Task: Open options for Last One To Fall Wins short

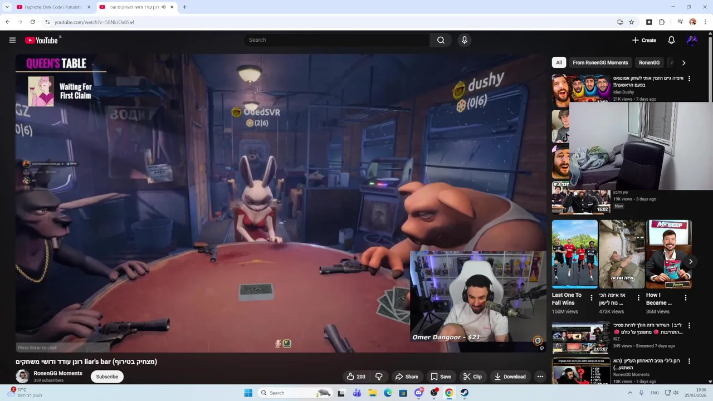Action: pos(592,298)
